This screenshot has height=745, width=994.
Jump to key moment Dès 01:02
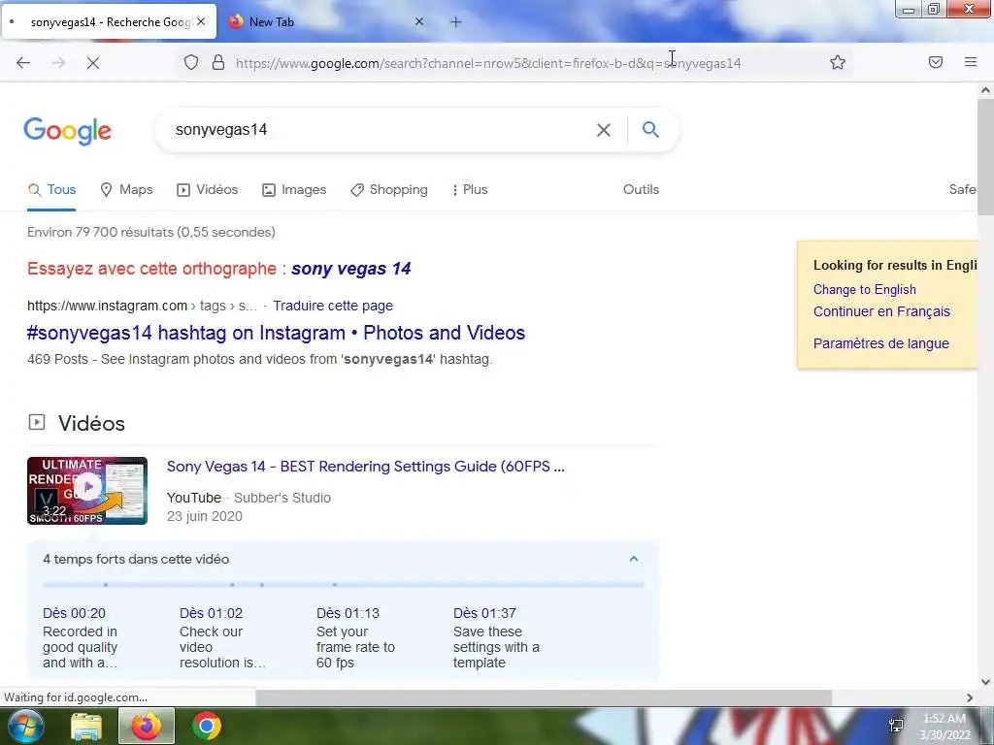[211, 613]
